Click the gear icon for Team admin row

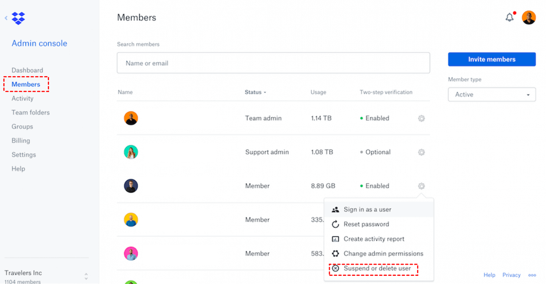point(422,118)
